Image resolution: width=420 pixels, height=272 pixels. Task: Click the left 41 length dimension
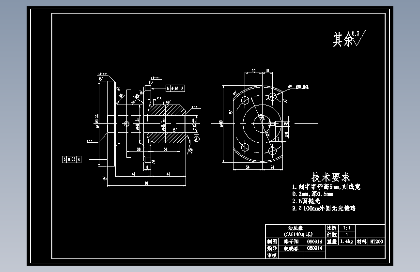click(x=133, y=174)
